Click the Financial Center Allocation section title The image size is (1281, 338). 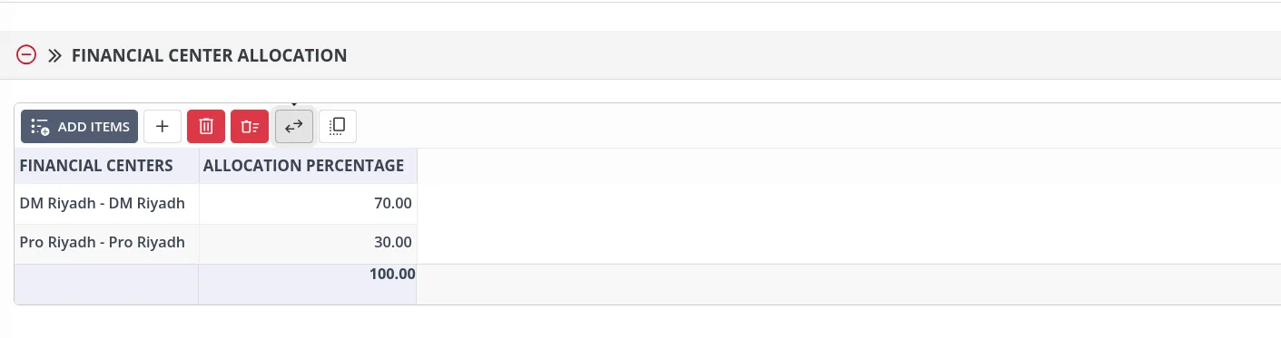click(x=209, y=55)
